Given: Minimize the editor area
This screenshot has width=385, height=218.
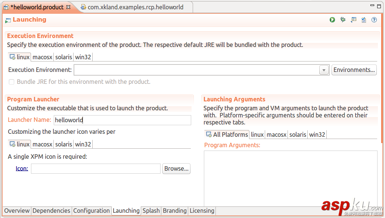Looking at the screenshot, I should pos(372,6).
